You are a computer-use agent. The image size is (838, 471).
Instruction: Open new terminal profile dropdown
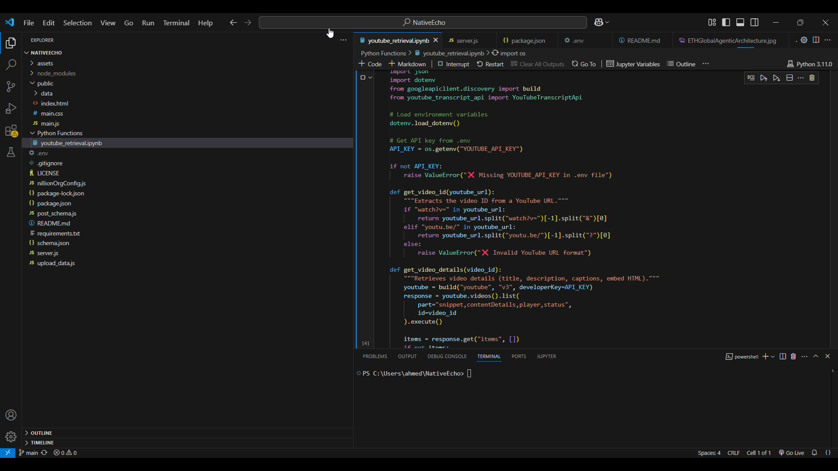click(773, 357)
